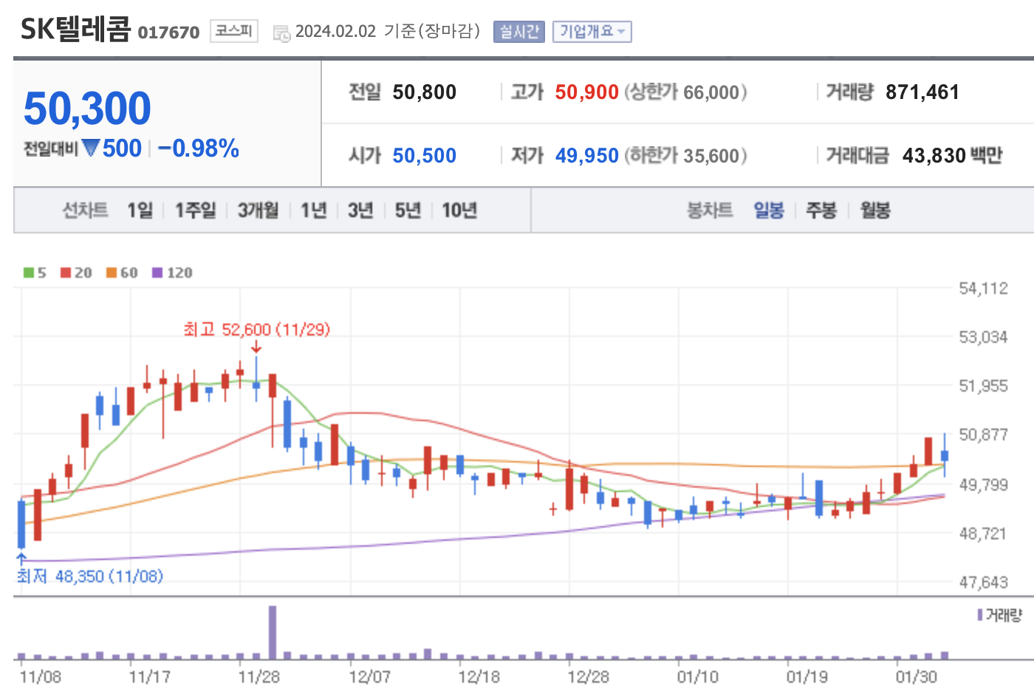Click purple 120-day moving average swatch
This screenshot has height=696, width=1034.
click(157, 273)
